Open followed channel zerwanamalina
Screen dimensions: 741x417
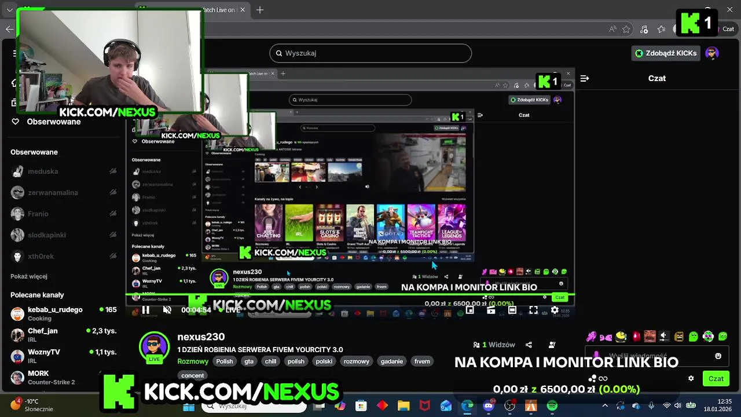point(64,193)
